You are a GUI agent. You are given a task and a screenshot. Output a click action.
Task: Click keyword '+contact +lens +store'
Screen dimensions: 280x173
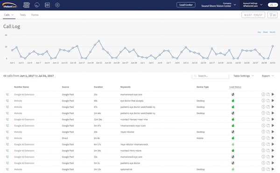(x=131, y=151)
